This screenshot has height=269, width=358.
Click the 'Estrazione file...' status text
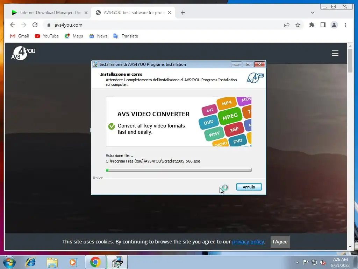pos(120,156)
